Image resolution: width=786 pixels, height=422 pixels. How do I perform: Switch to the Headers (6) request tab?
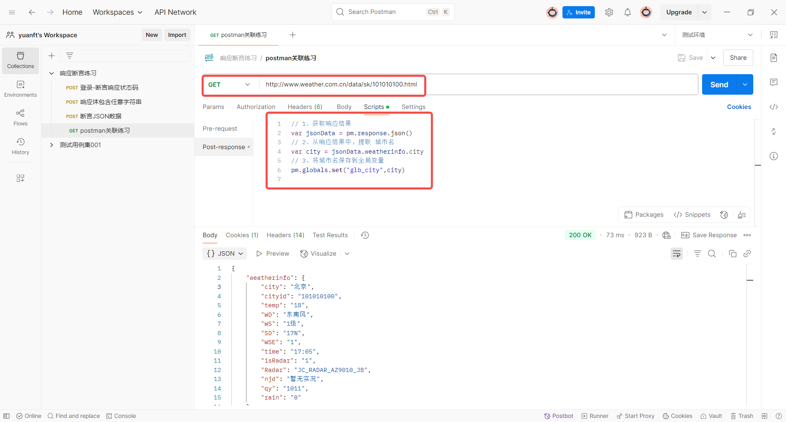point(305,107)
